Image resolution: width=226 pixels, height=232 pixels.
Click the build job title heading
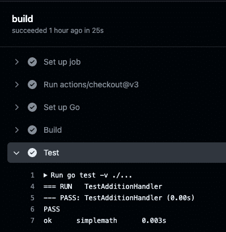23,19
